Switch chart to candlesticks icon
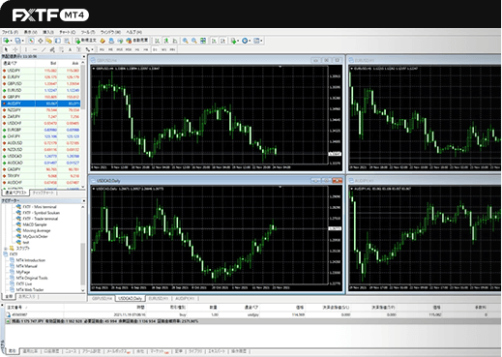This screenshot has height=357, width=502. 166,41
